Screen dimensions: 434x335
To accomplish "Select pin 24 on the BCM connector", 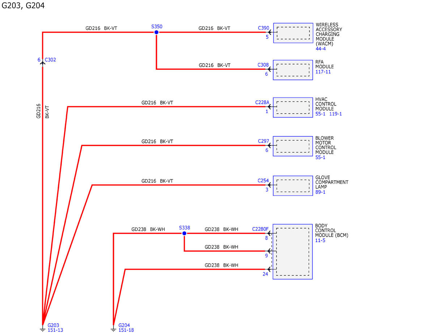I will (x=265, y=274).
